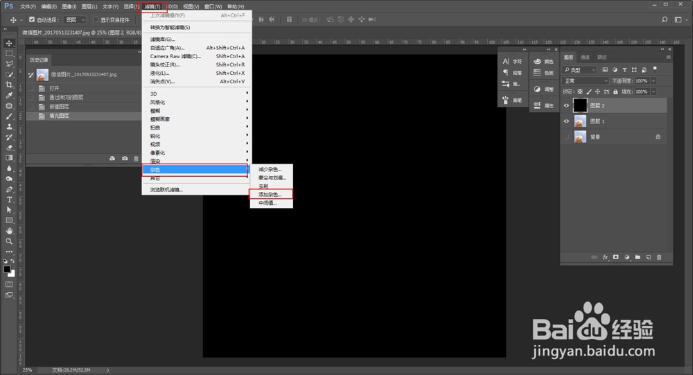The width and height of the screenshot is (693, 375).
Task: Open the 编辑(E) menu
Action: (49, 7)
